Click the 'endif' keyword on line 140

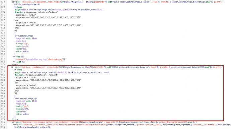17,28
